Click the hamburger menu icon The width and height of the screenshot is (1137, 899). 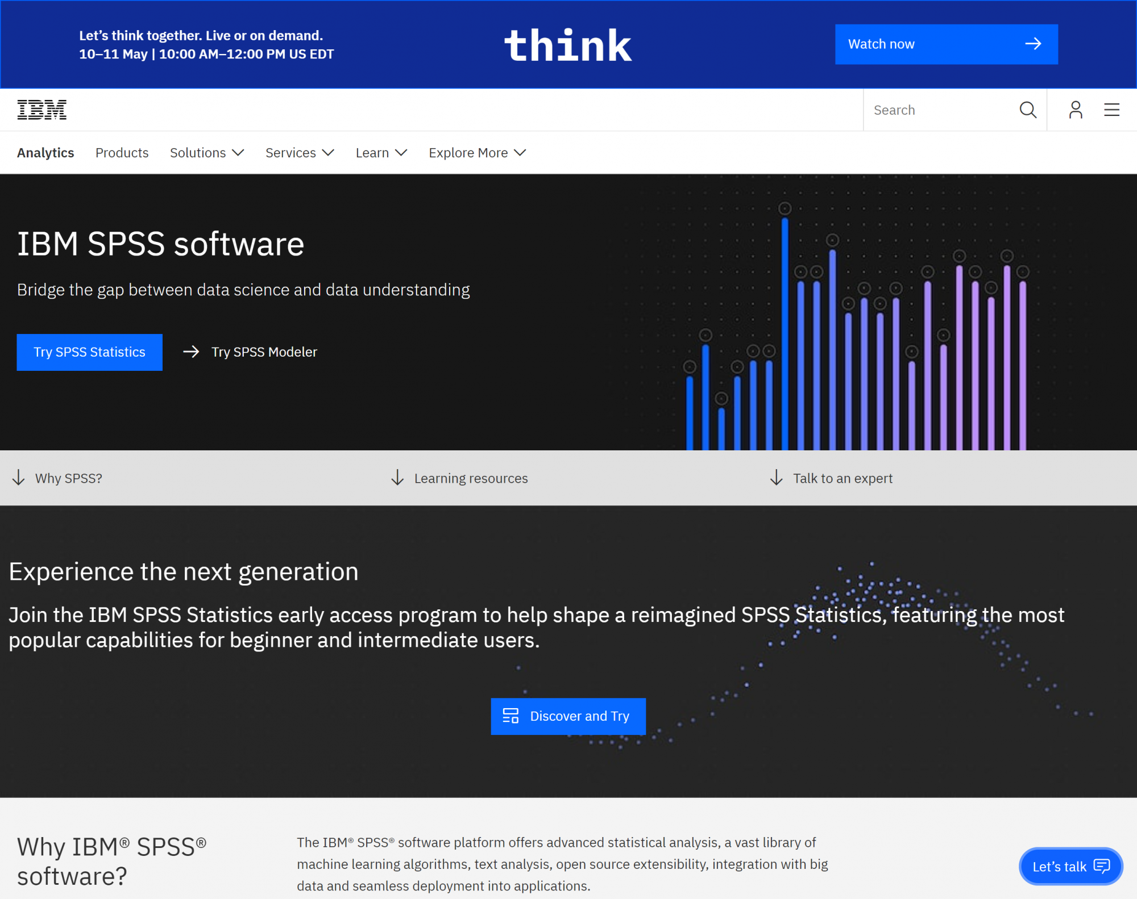point(1112,110)
